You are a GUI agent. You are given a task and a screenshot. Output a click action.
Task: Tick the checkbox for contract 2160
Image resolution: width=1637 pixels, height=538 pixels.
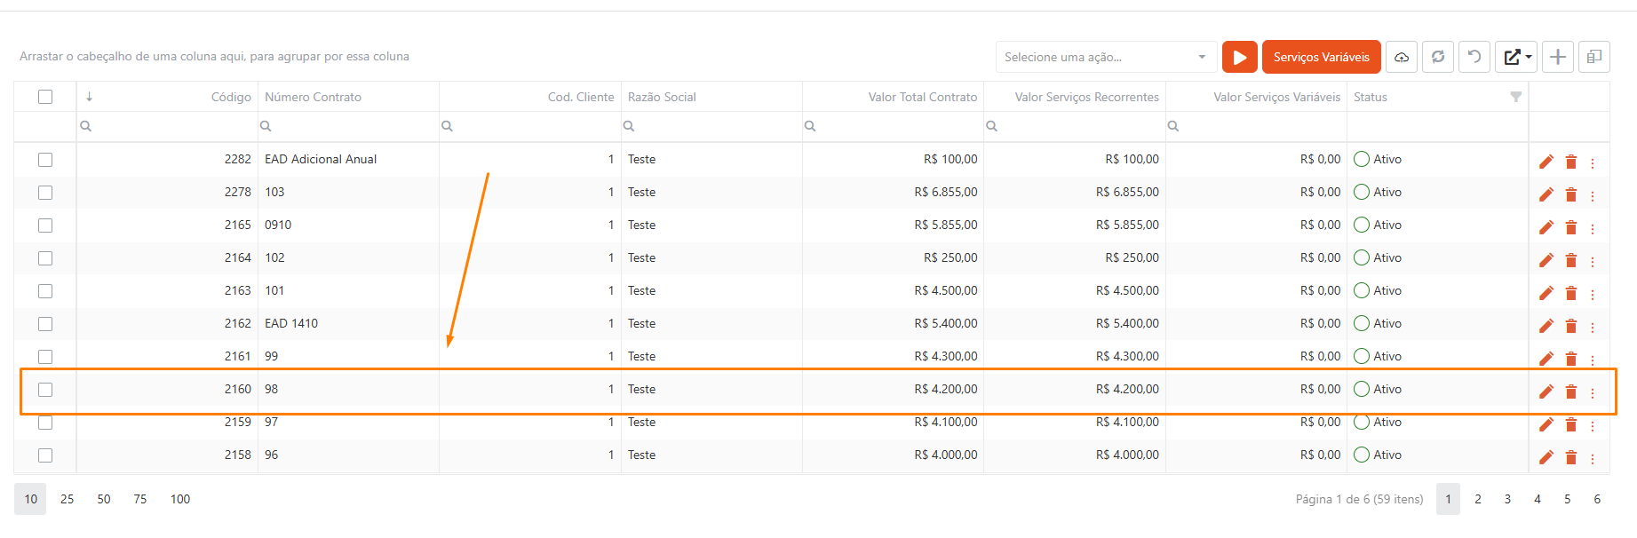45,390
